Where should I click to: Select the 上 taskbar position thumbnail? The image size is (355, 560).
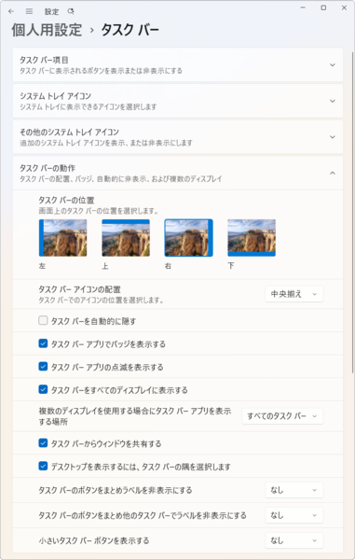(x=126, y=238)
